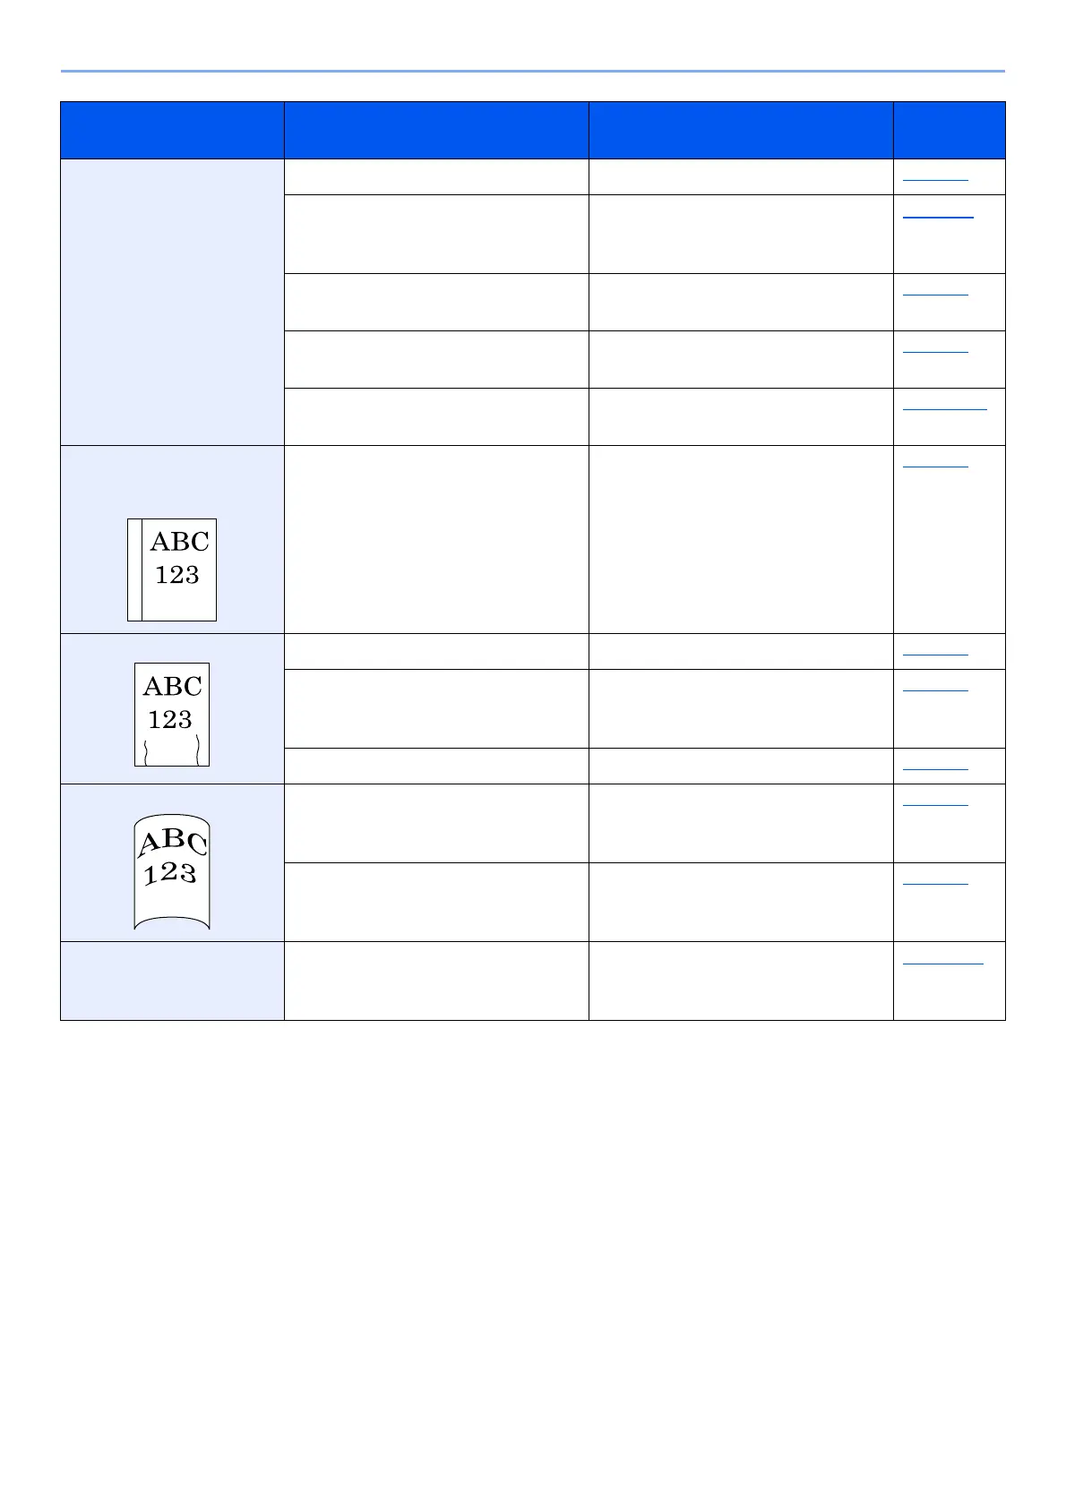Click the ABC 123 image with left margin line
Viewport: 1066px width, 1508px height.
[172, 570]
